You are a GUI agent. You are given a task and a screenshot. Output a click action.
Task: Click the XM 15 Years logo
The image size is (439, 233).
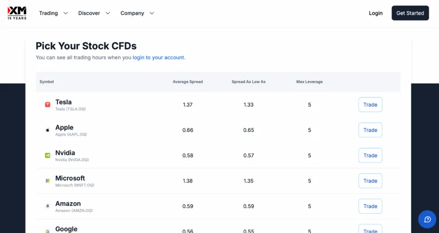tap(17, 13)
